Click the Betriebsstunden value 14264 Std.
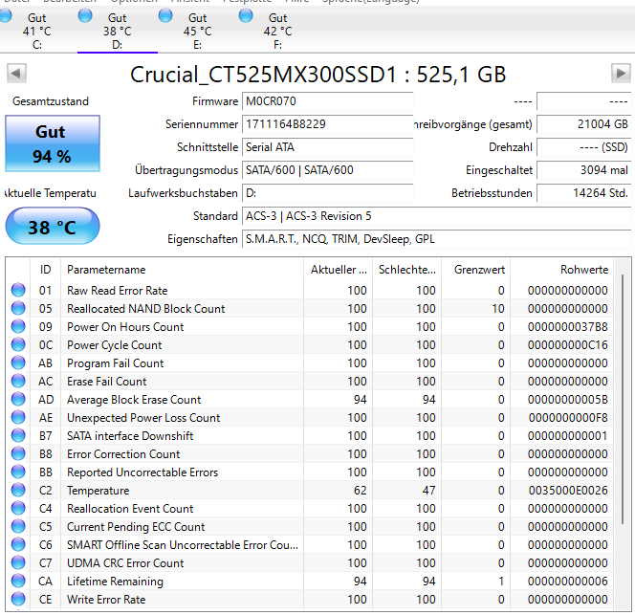635x615 pixels. point(584,193)
